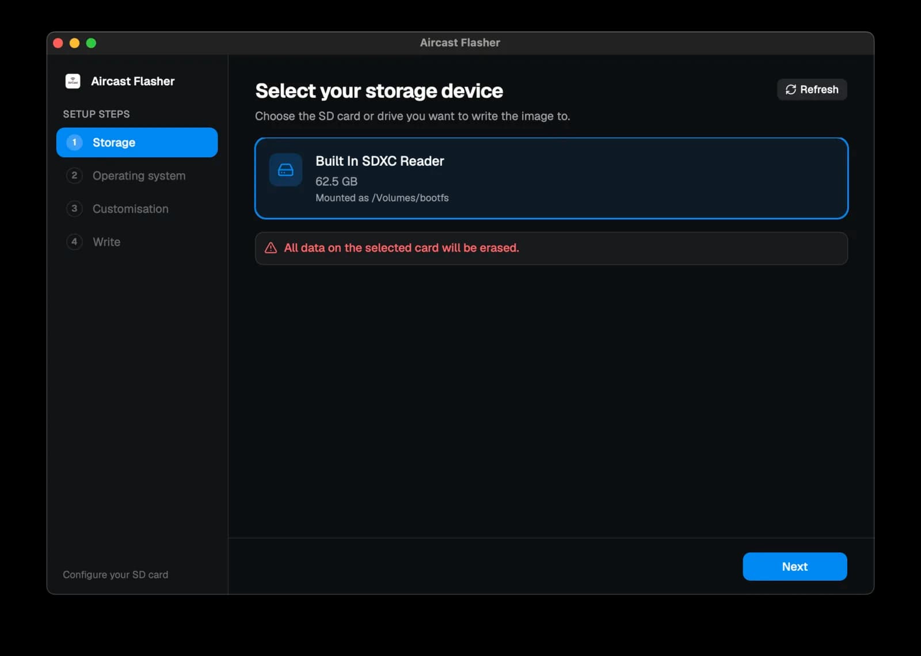The height and width of the screenshot is (656, 921).
Task: Click the Aircast Flasher logo icon
Action: click(x=73, y=81)
